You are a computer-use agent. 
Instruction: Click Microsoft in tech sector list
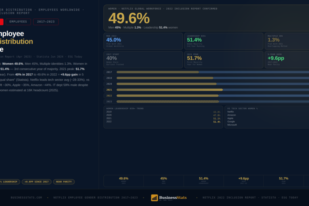[x=232, y=125]
